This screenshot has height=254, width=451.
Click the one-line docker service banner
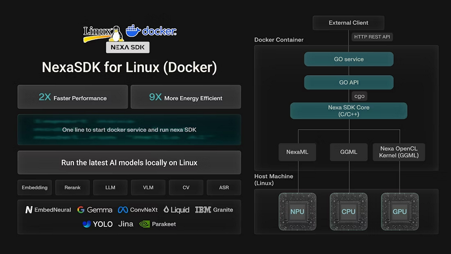point(129,130)
